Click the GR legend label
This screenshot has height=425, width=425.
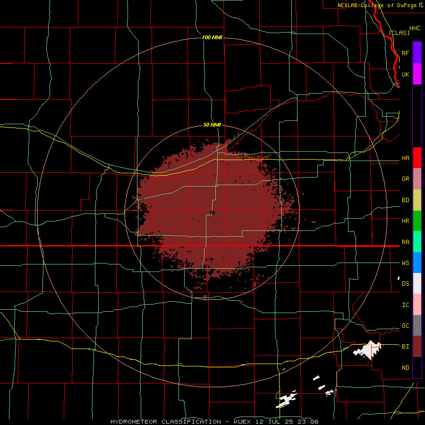point(405,178)
